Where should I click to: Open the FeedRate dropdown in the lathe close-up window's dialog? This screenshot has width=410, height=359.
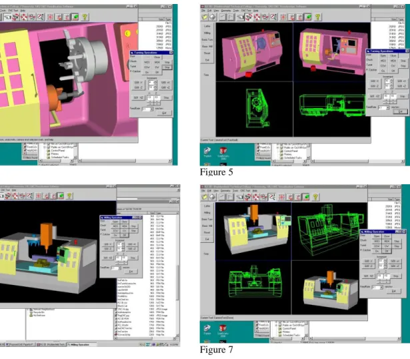(151, 109)
